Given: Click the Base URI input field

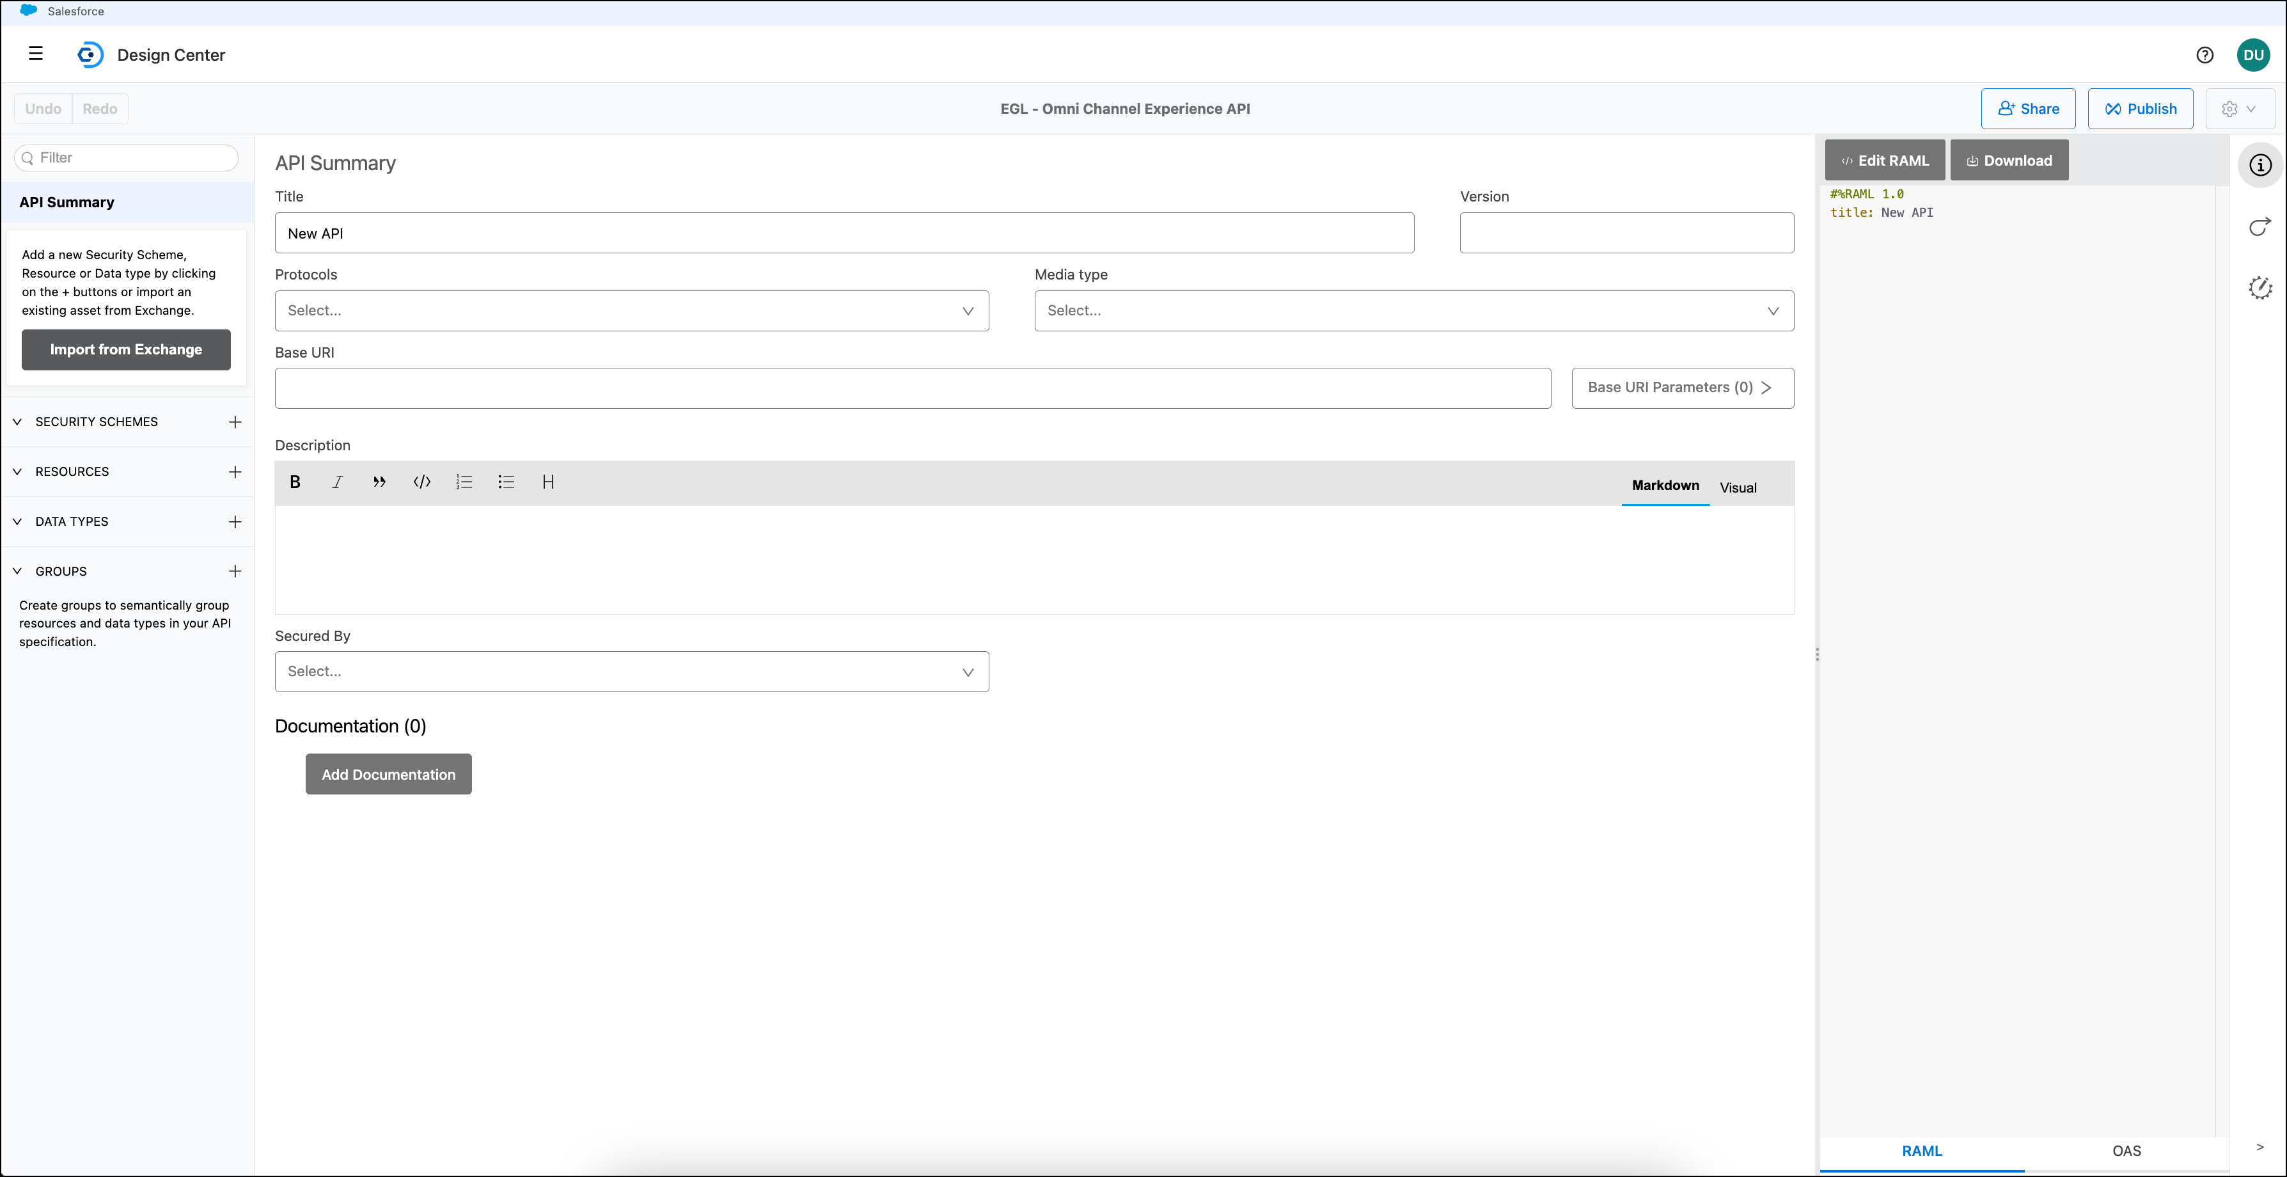Looking at the screenshot, I should click(912, 388).
